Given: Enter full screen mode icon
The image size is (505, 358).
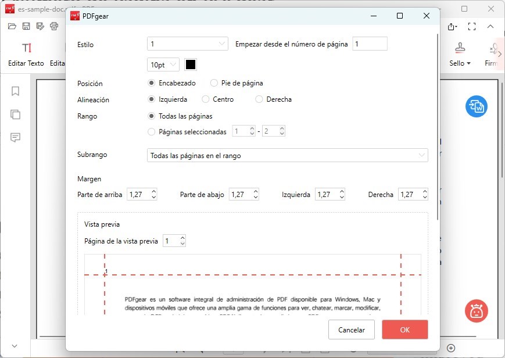Looking at the screenshot, I should pos(471,27).
